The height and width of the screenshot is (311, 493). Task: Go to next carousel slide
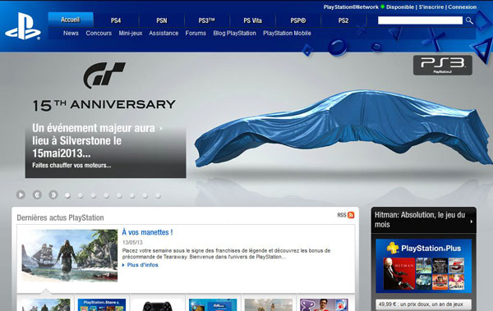[x=53, y=194]
